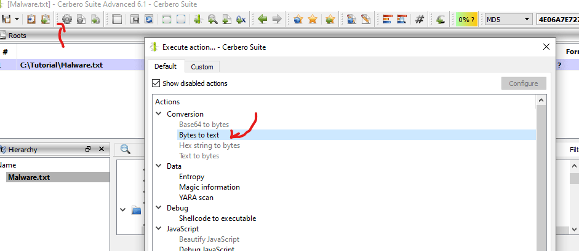Image resolution: width=579 pixels, height=251 pixels.
Task: Click the yellow star bookmark icon
Action: click(313, 20)
